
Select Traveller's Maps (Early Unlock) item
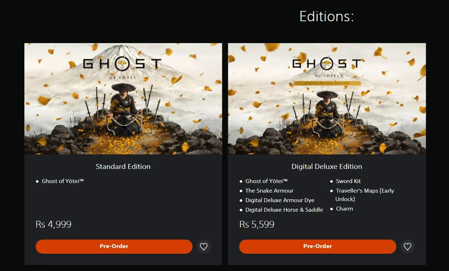tap(364, 191)
